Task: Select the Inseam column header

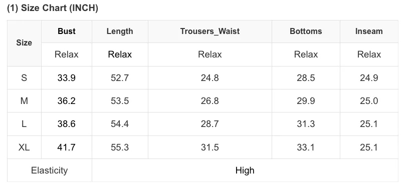Action: [369, 31]
